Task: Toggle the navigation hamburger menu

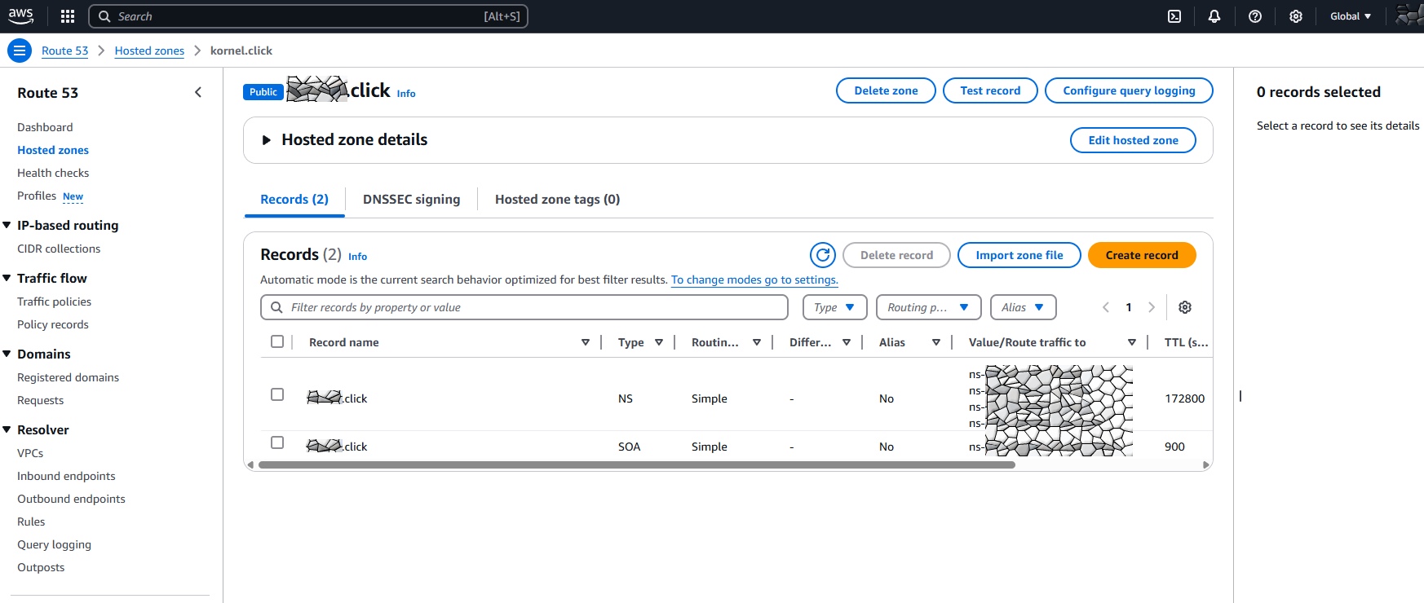Action: click(20, 51)
